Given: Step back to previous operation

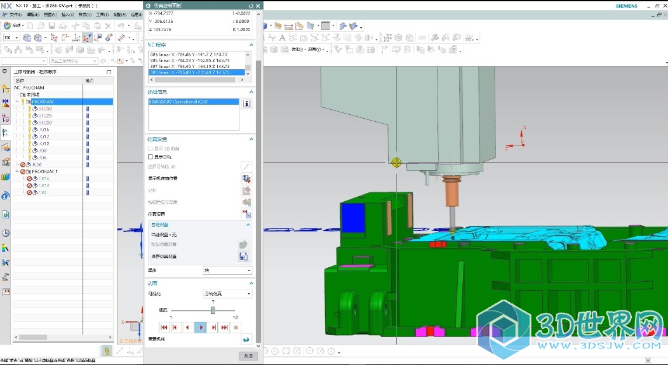Looking at the screenshot, I should tap(175, 327).
